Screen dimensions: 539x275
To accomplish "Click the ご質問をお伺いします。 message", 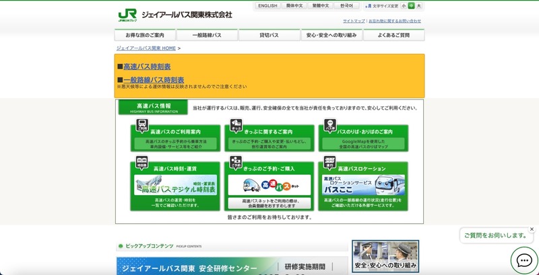I will (x=496, y=235).
